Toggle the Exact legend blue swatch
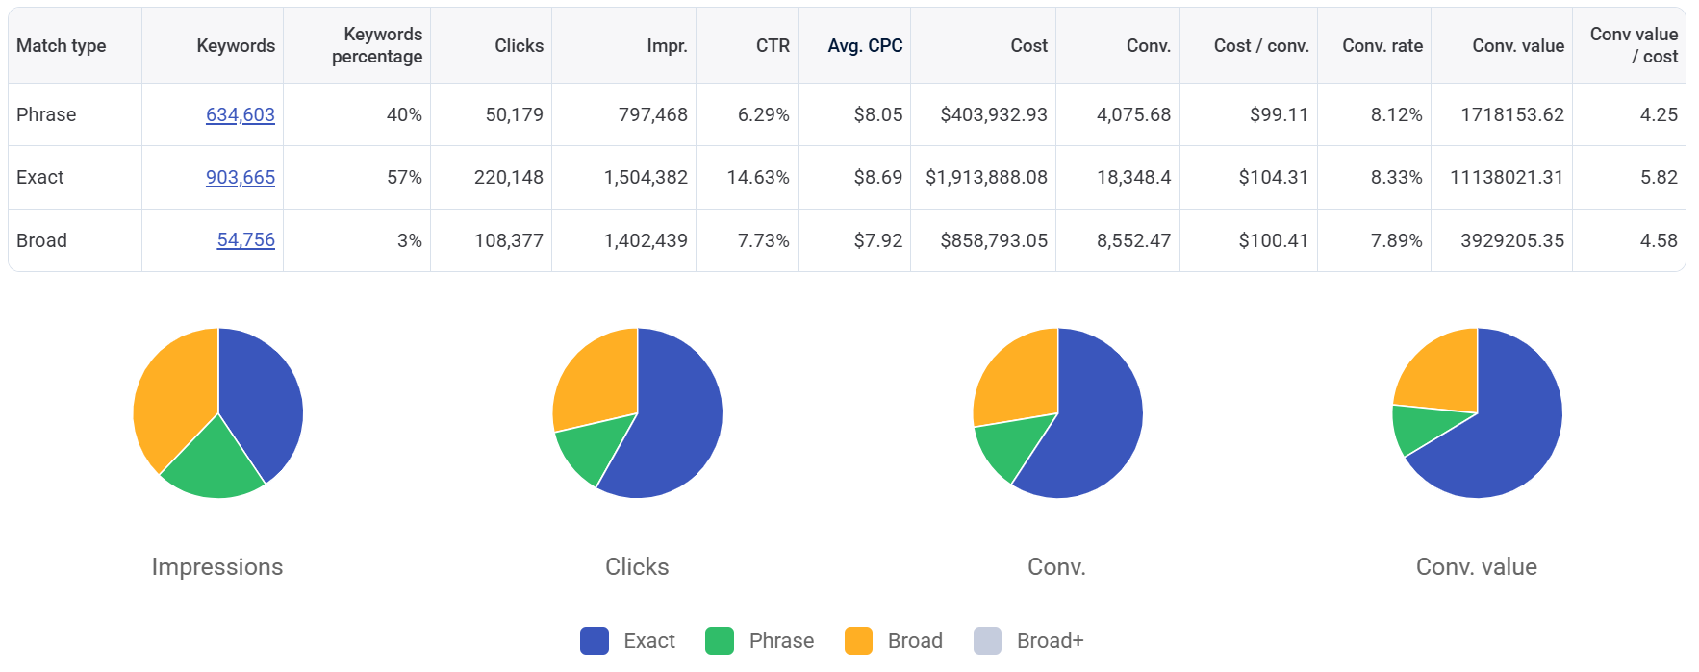 pos(595,641)
